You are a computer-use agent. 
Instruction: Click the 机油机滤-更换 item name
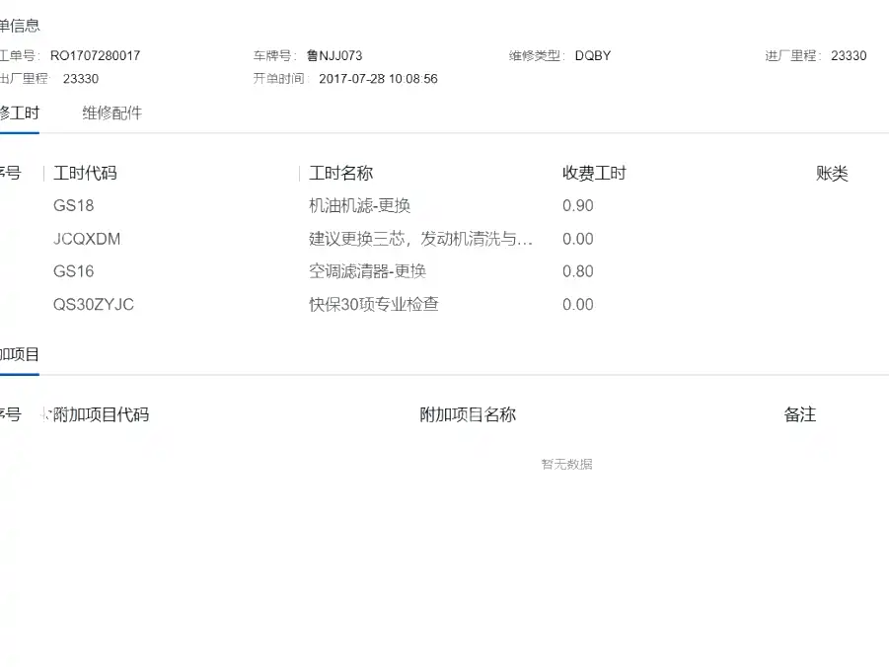point(359,205)
